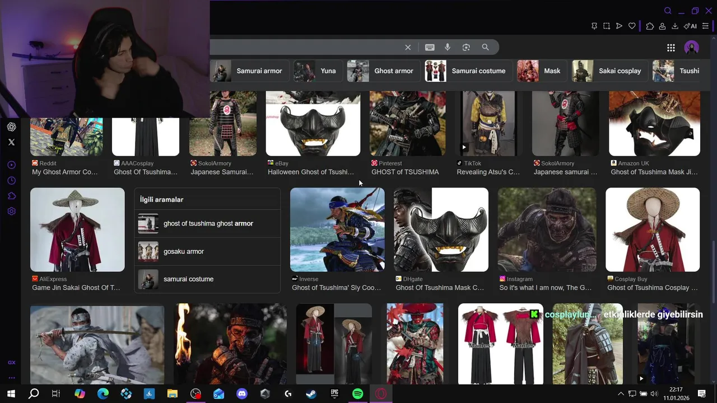
Task: Open ChatGPT in the Opera sidebar
Action: [11, 127]
